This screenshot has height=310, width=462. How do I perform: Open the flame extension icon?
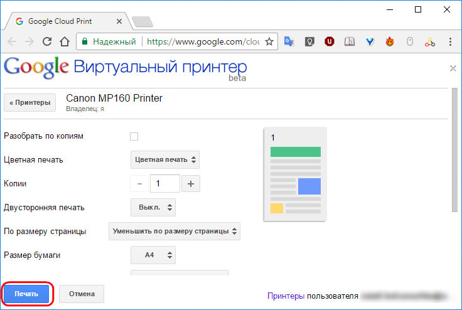click(x=390, y=41)
